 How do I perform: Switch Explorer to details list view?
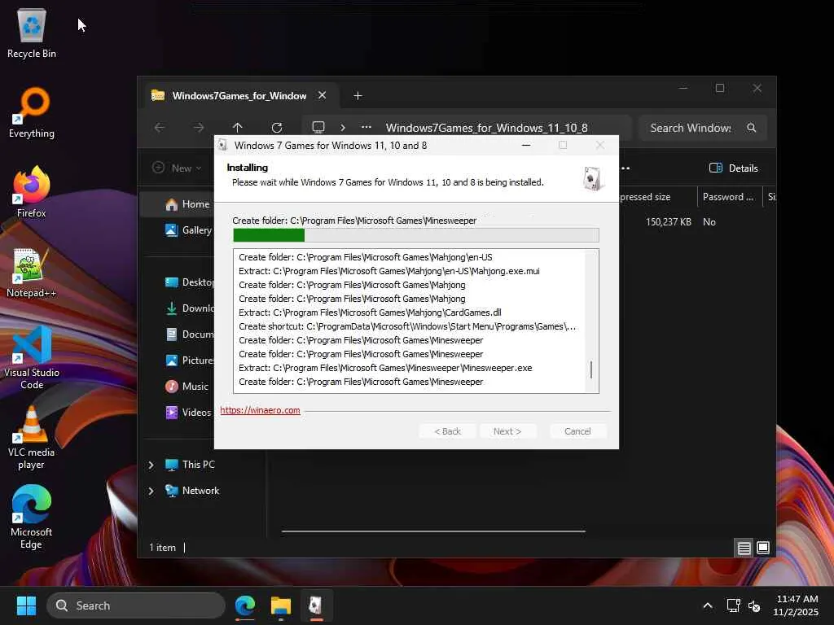coord(744,548)
